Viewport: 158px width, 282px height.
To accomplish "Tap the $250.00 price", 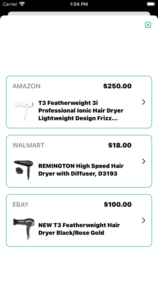I will (117, 86).
